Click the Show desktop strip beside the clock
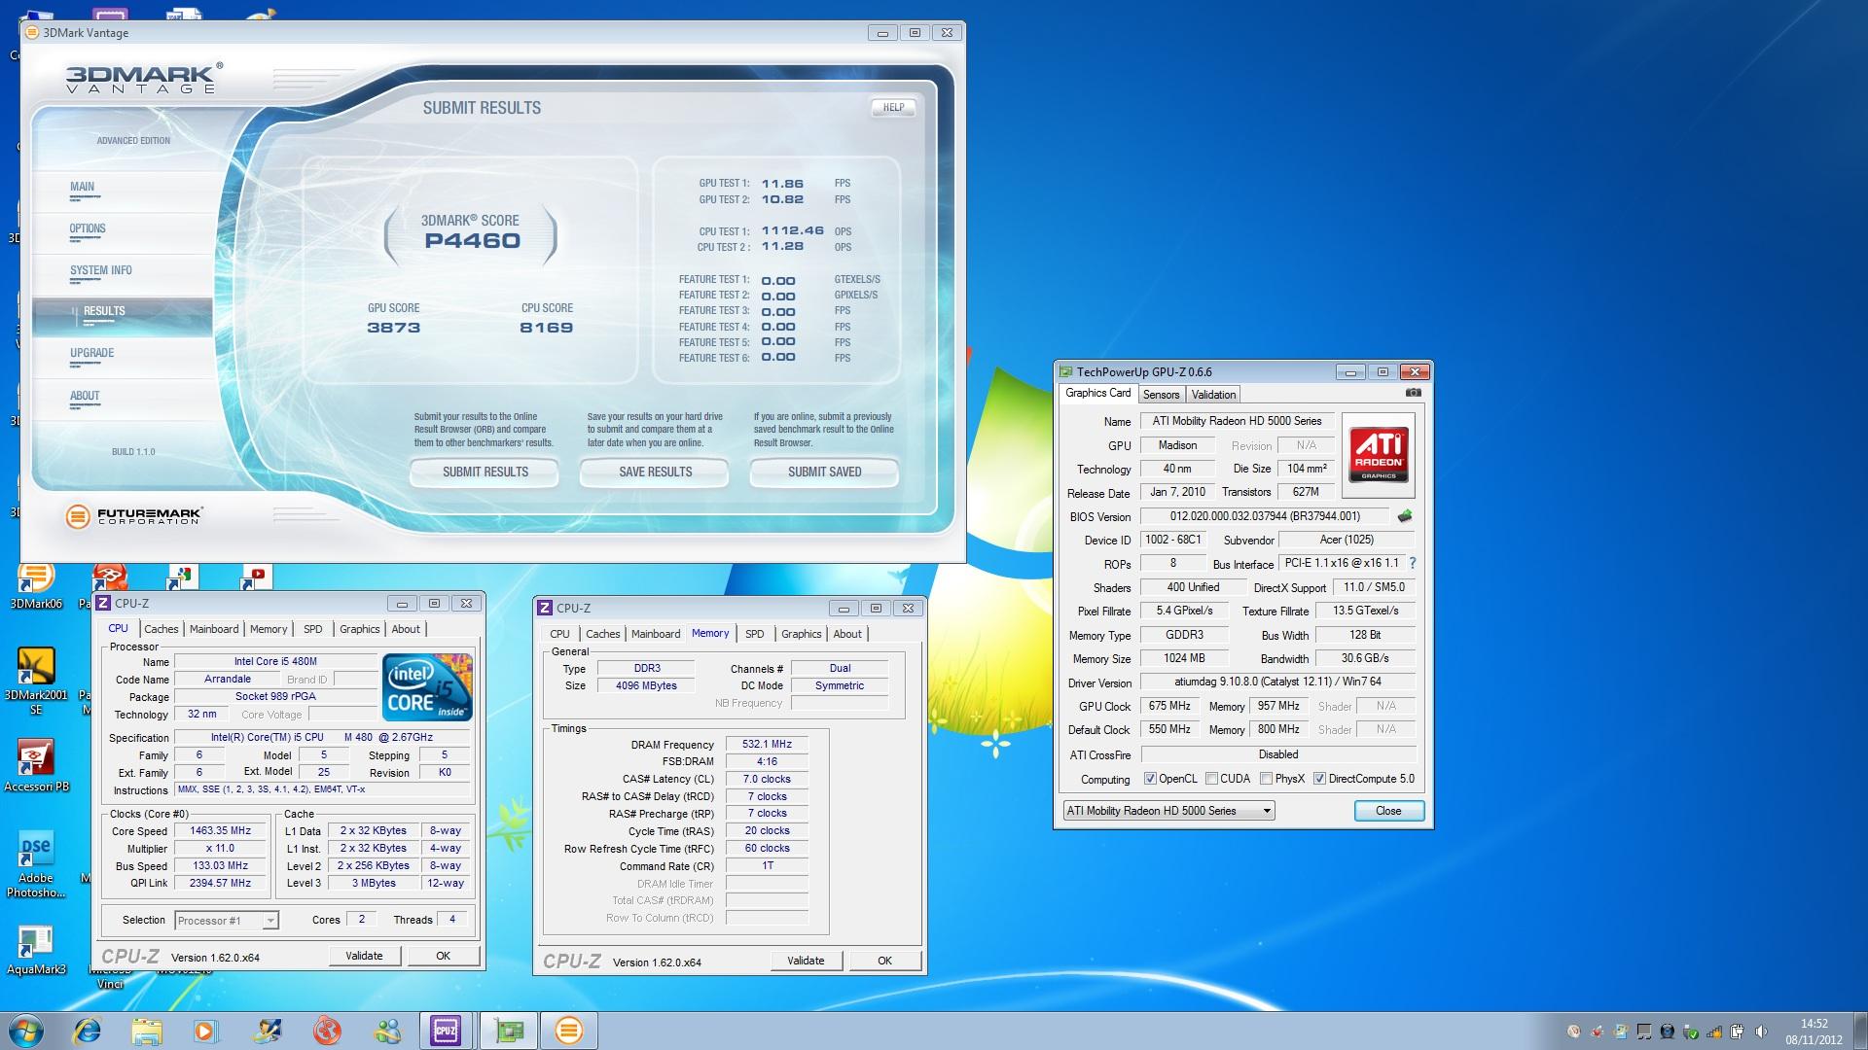 pyautogui.click(x=1860, y=1031)
